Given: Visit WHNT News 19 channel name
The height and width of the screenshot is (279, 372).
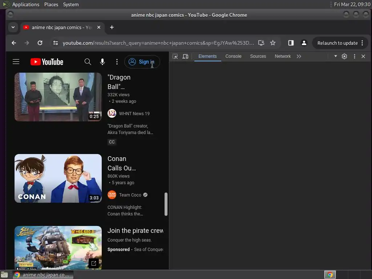Looking at the screenshot, I should pos(134,114).
